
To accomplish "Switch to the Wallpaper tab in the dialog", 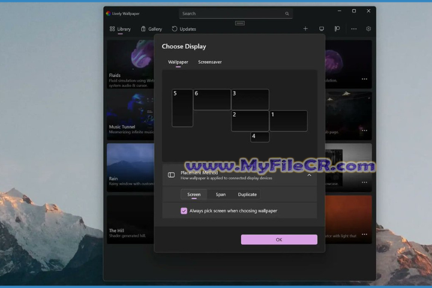I will [178, 62].
